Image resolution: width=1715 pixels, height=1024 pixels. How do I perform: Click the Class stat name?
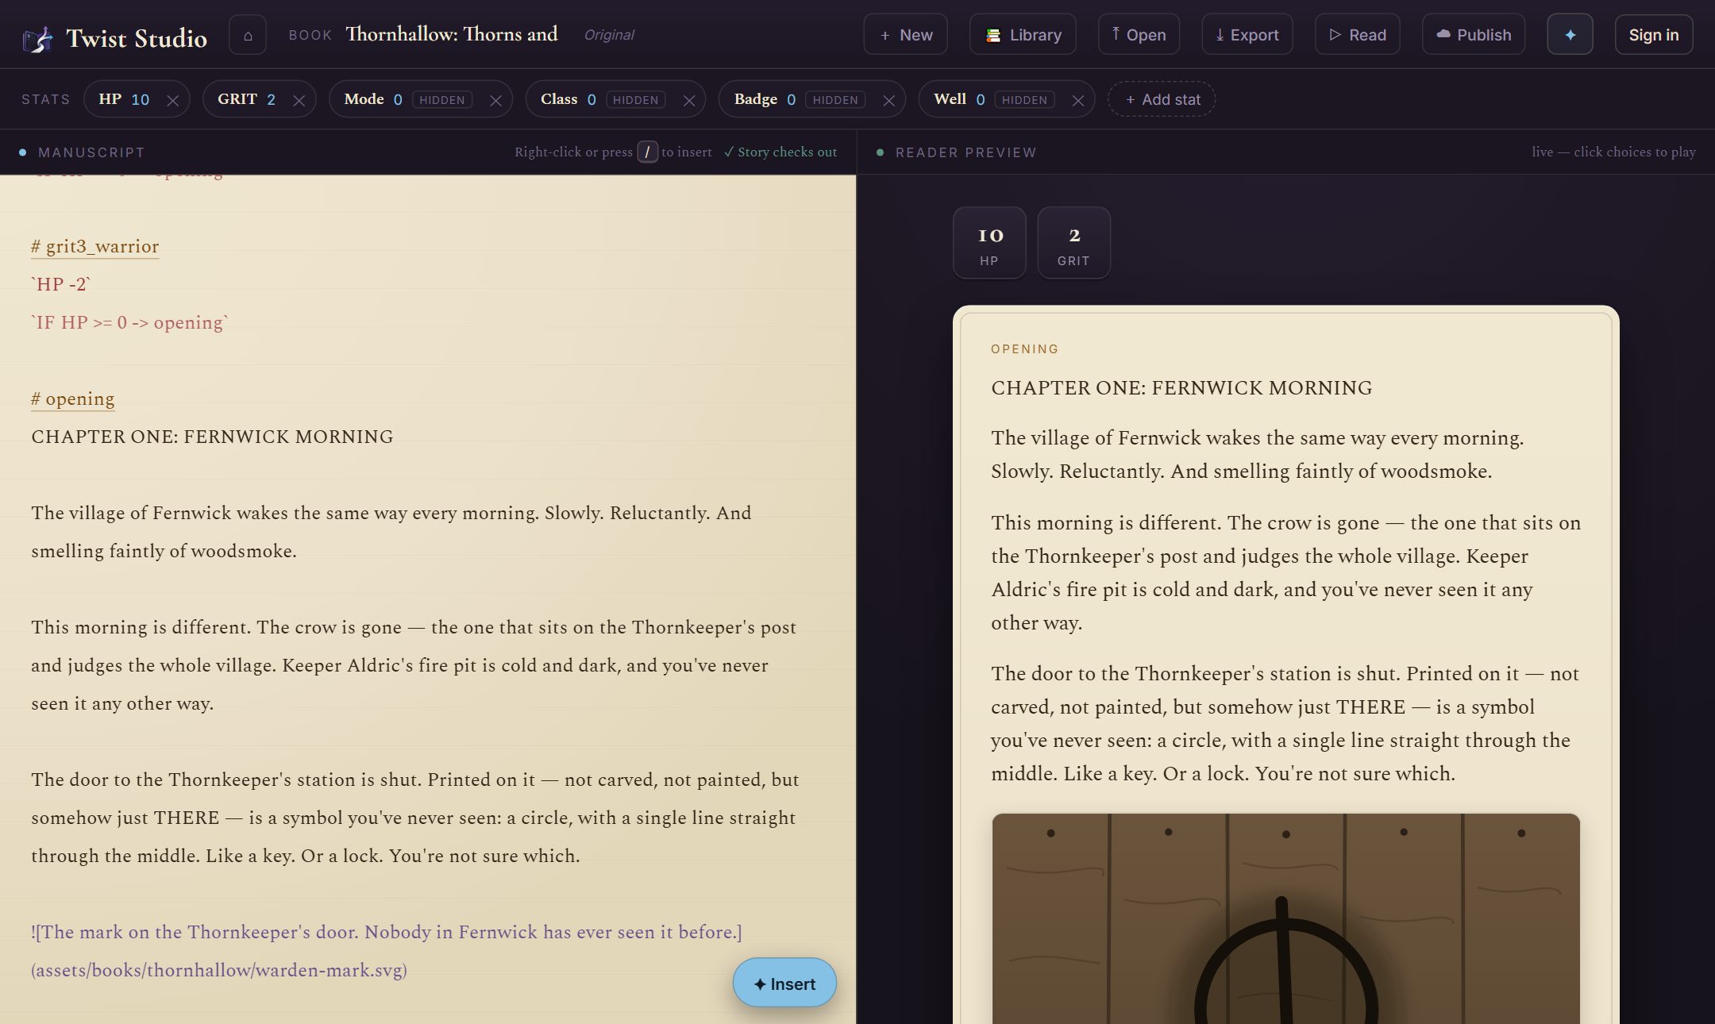pyautogui.click(x=559, y=99)
